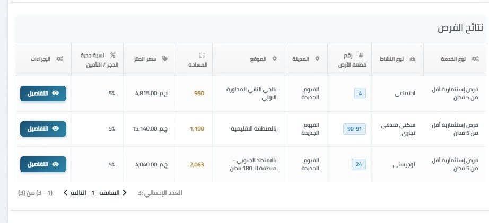Click the location pin beside المدينة header
Viewport: 489px width, 223px height.
pos(317,59)
